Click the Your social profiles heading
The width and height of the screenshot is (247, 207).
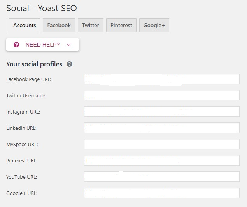(x=34, y=64)
